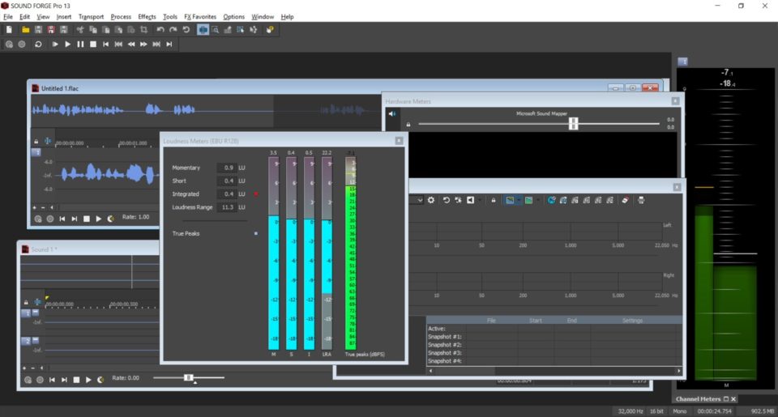
Task: Click Stop in Sound 1 window transport
Action: 76,380
